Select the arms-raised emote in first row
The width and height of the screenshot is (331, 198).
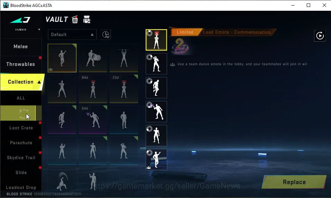pos(124,58)
